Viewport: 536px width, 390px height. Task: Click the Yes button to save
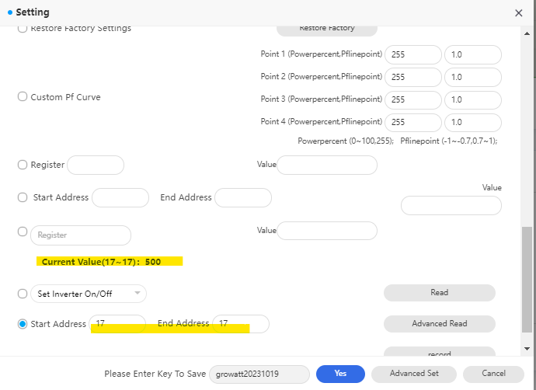(340, 374)
